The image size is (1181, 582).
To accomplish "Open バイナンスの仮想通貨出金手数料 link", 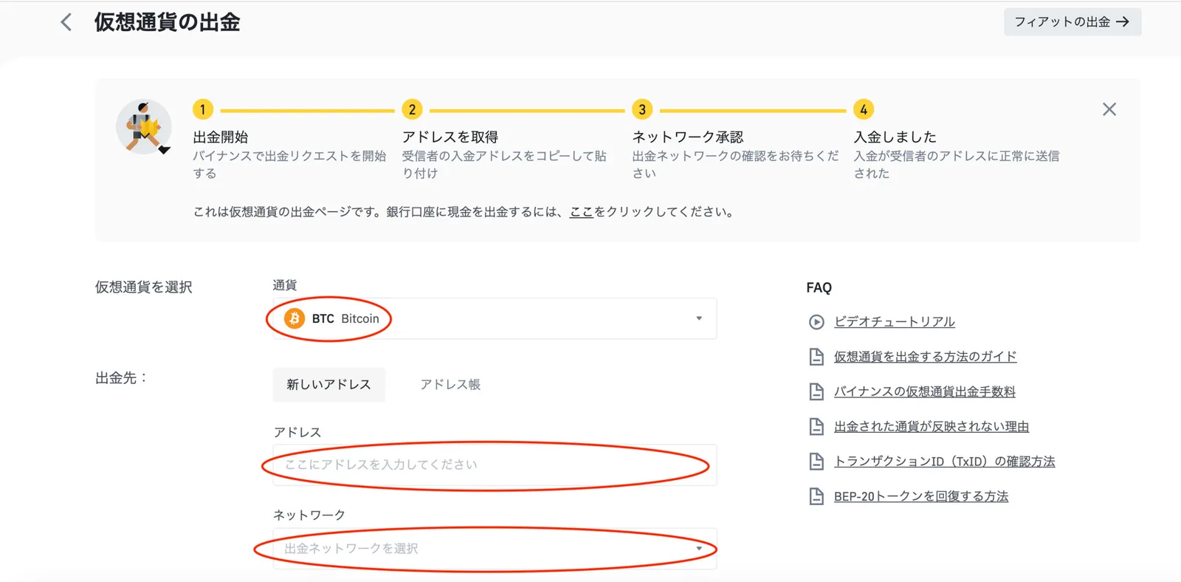I will coord(925,391).
